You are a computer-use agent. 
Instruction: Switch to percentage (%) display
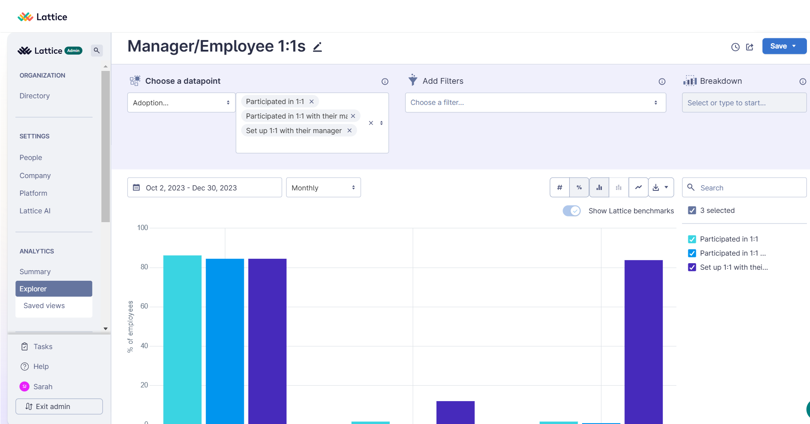pos(579,187)
